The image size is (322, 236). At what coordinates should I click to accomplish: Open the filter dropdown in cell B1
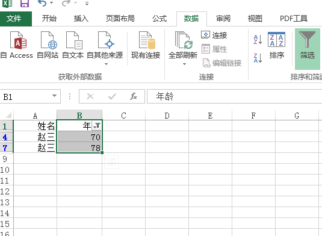(96, 126)
